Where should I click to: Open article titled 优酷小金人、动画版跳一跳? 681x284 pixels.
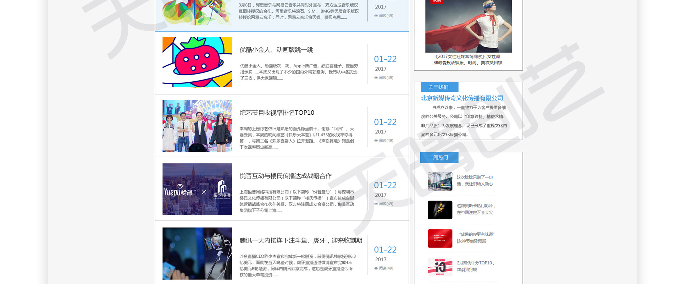pos(276,50)
